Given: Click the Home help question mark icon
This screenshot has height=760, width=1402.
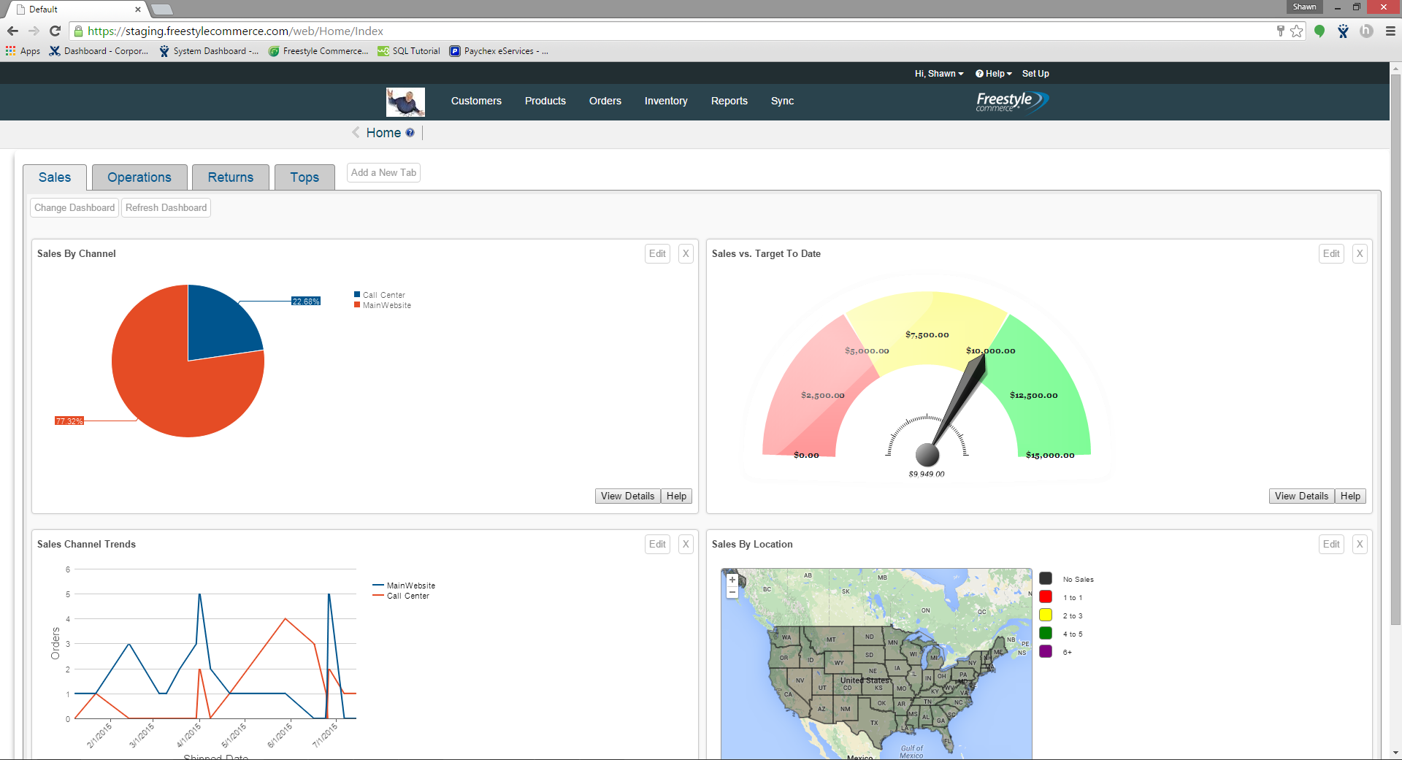Looking at the screenshot, I should [410, 133].
